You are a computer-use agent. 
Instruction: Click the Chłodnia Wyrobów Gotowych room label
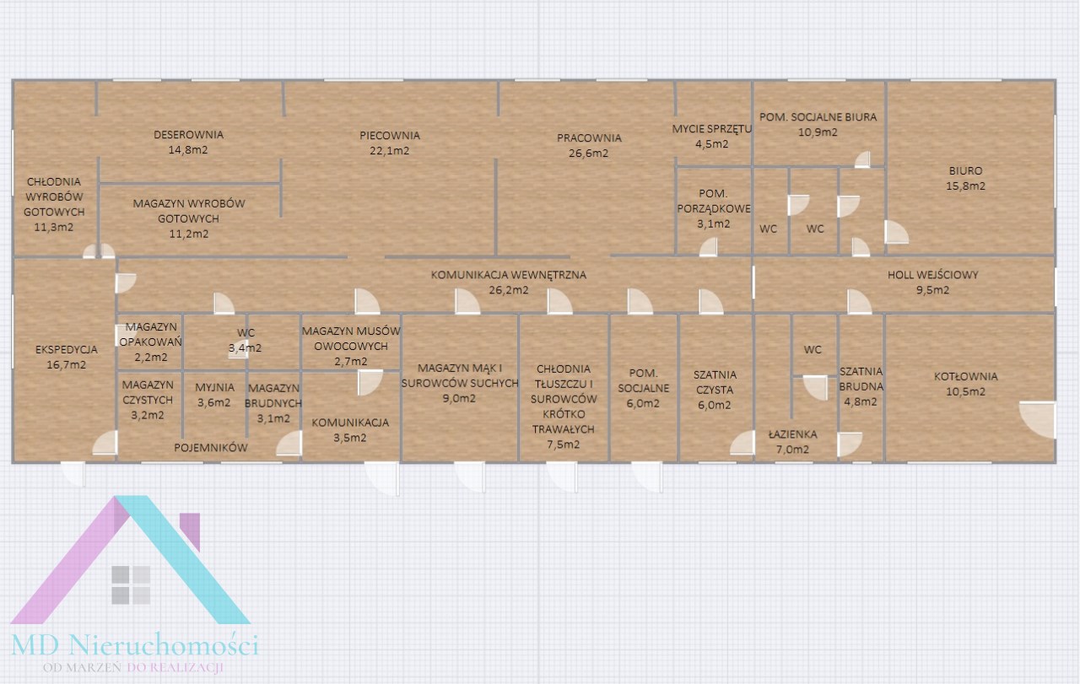[x=54, y=204]
